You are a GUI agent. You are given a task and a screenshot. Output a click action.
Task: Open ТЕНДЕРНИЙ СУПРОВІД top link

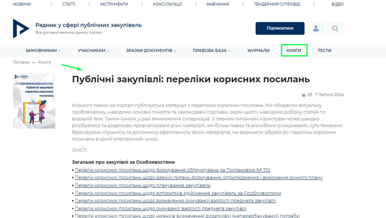pyautogui.click(x=277, y=4)
